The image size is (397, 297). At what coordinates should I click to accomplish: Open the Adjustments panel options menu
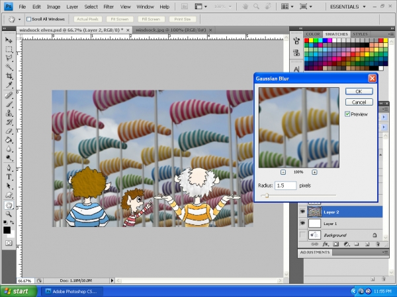[385, 252]
